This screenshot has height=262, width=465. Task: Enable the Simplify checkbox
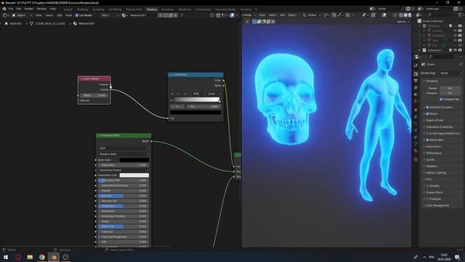point(428,186)
